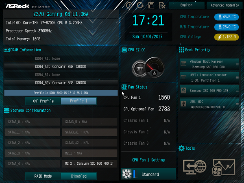Click the CPU Fan 1 Setting fan icon

[126, 174]
